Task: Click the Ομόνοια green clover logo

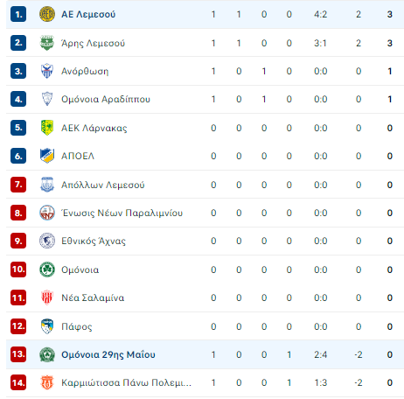Action: click(x=47, y=269)
